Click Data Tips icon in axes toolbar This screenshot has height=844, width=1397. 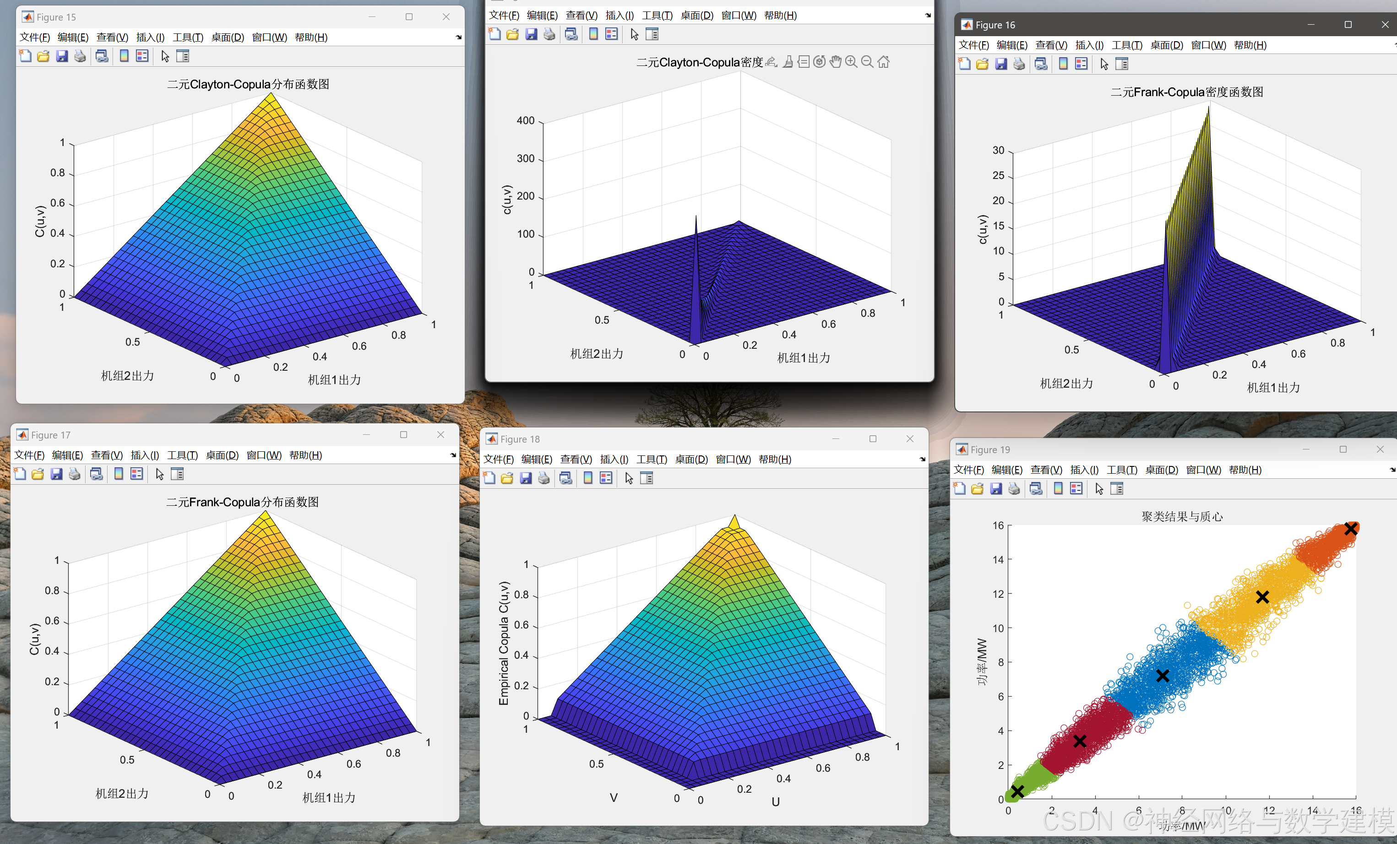coord(804,62)
